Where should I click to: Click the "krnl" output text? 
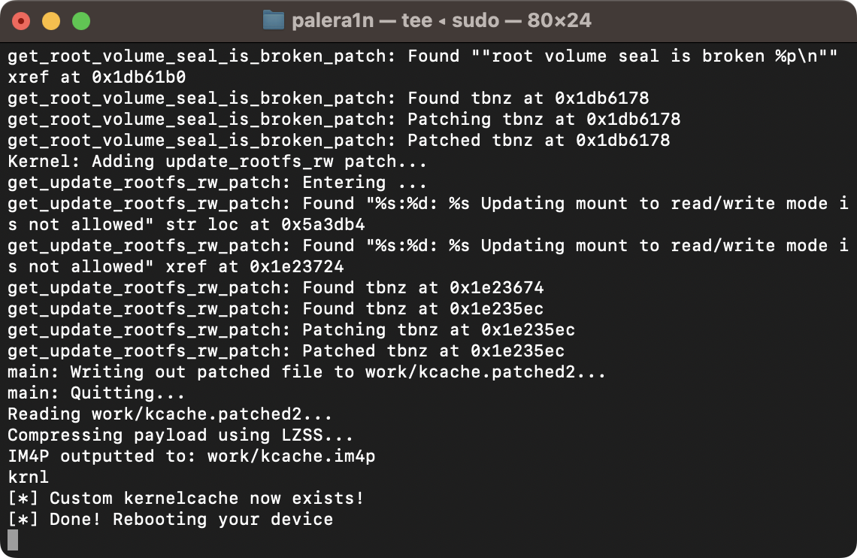click(28, 477)
